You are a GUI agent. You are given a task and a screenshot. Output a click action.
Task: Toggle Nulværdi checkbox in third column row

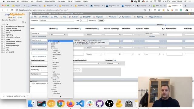coord(139,48)
